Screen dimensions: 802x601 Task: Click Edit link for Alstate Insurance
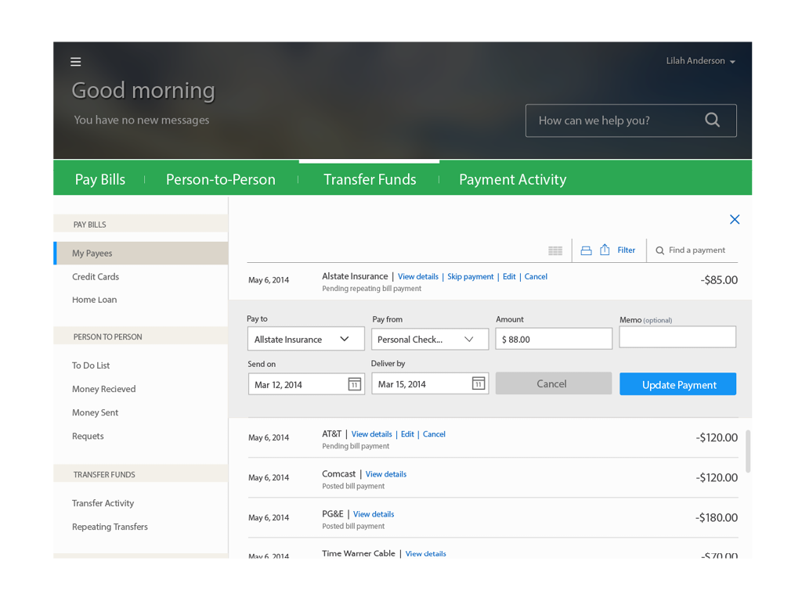tap(509, 276)
